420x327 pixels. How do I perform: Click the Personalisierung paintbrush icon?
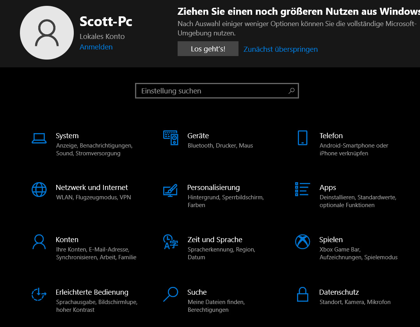pos(170,190)
